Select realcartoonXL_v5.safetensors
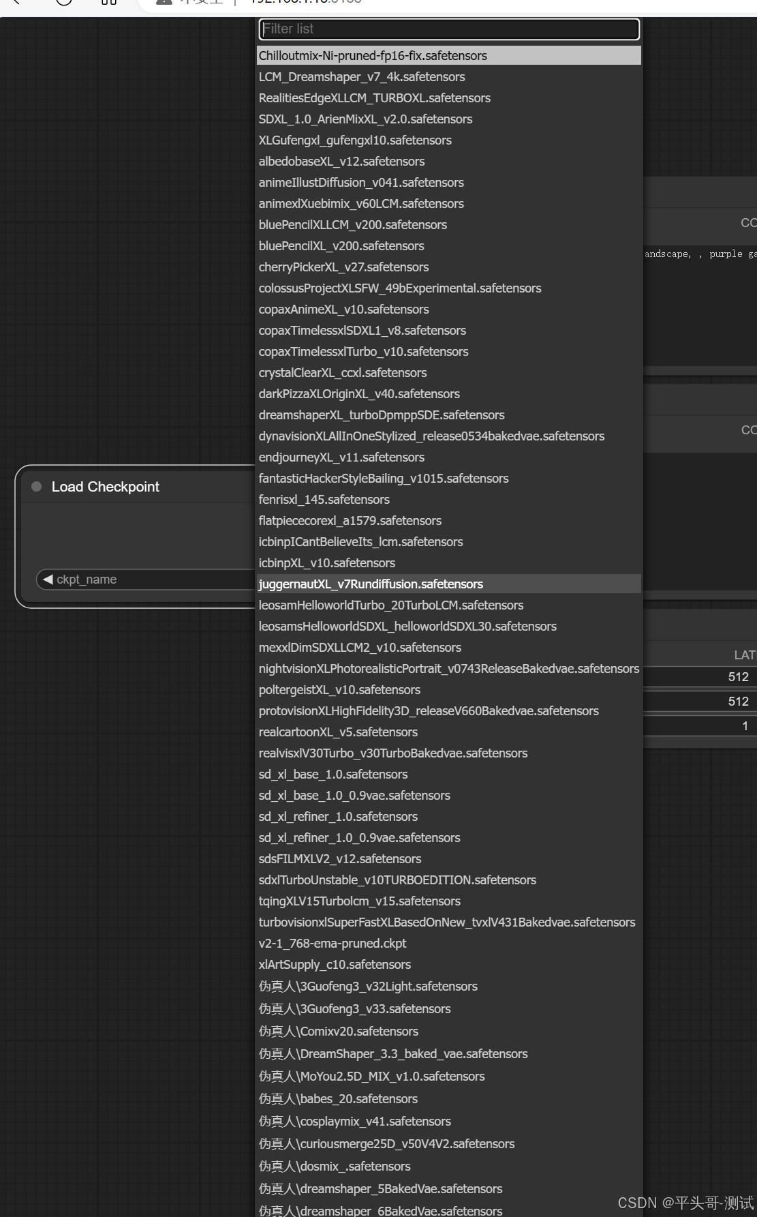The image size is (757, 1217). (x=449, y=732)
